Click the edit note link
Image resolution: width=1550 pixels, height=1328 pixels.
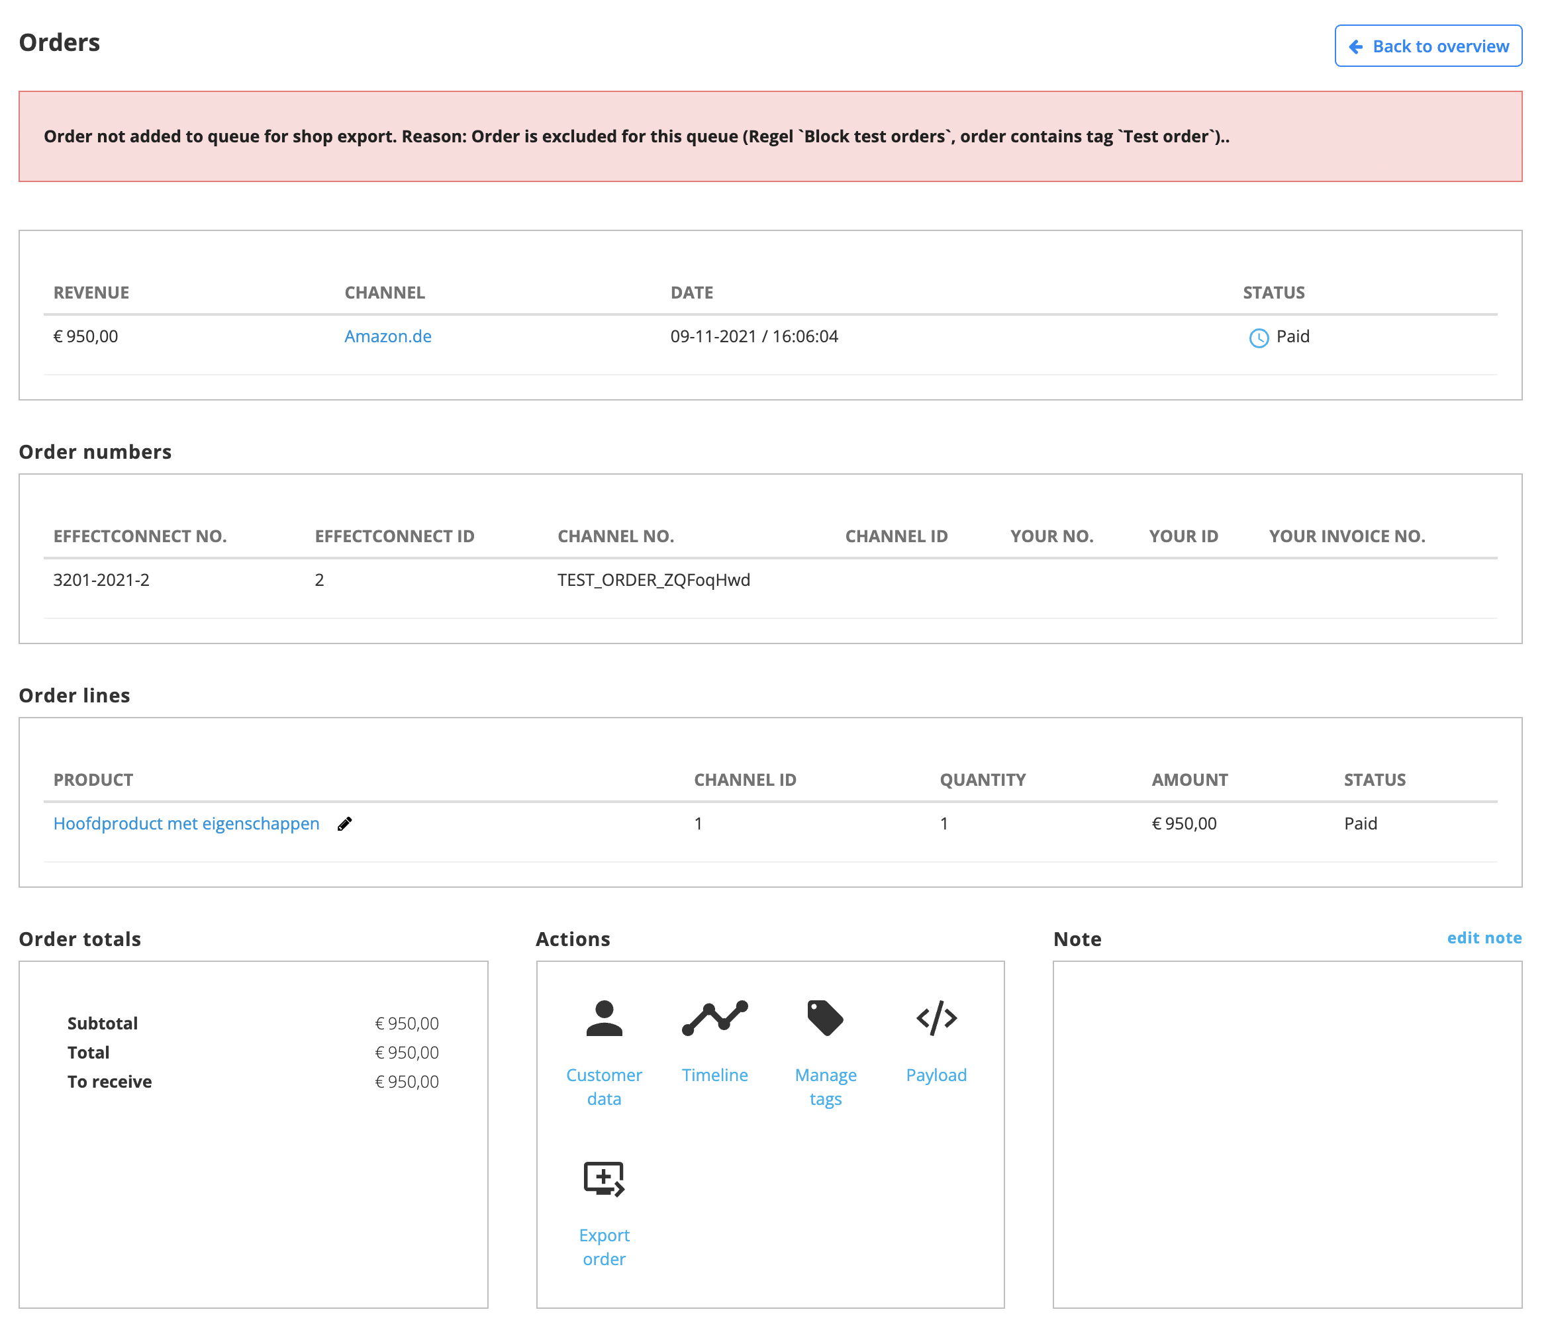pos(1483,937)
